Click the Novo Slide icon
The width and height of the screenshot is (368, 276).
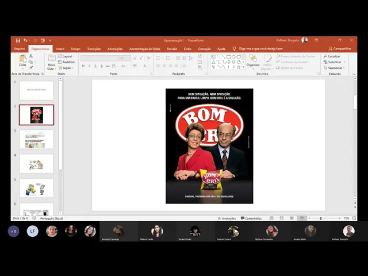[x=51, y=58]
